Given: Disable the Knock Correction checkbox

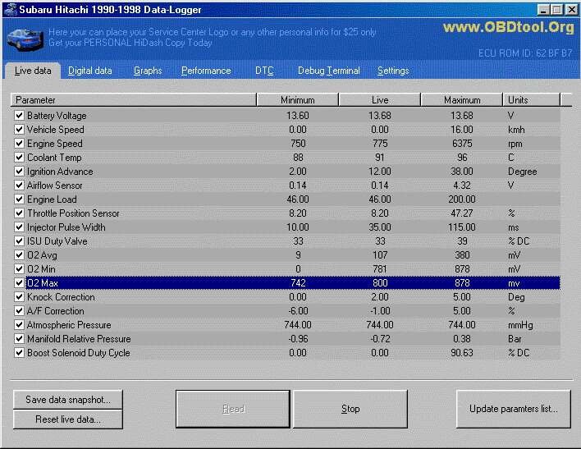Looking at the screenshot, I should click(19, 297).
